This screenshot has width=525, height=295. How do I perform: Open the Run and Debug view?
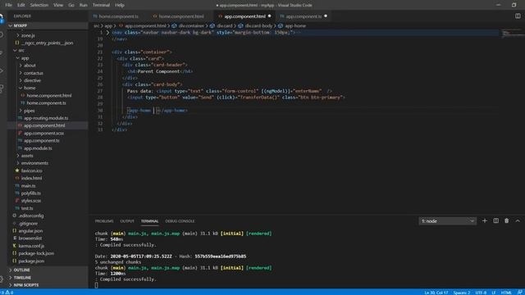coord(2,70)
